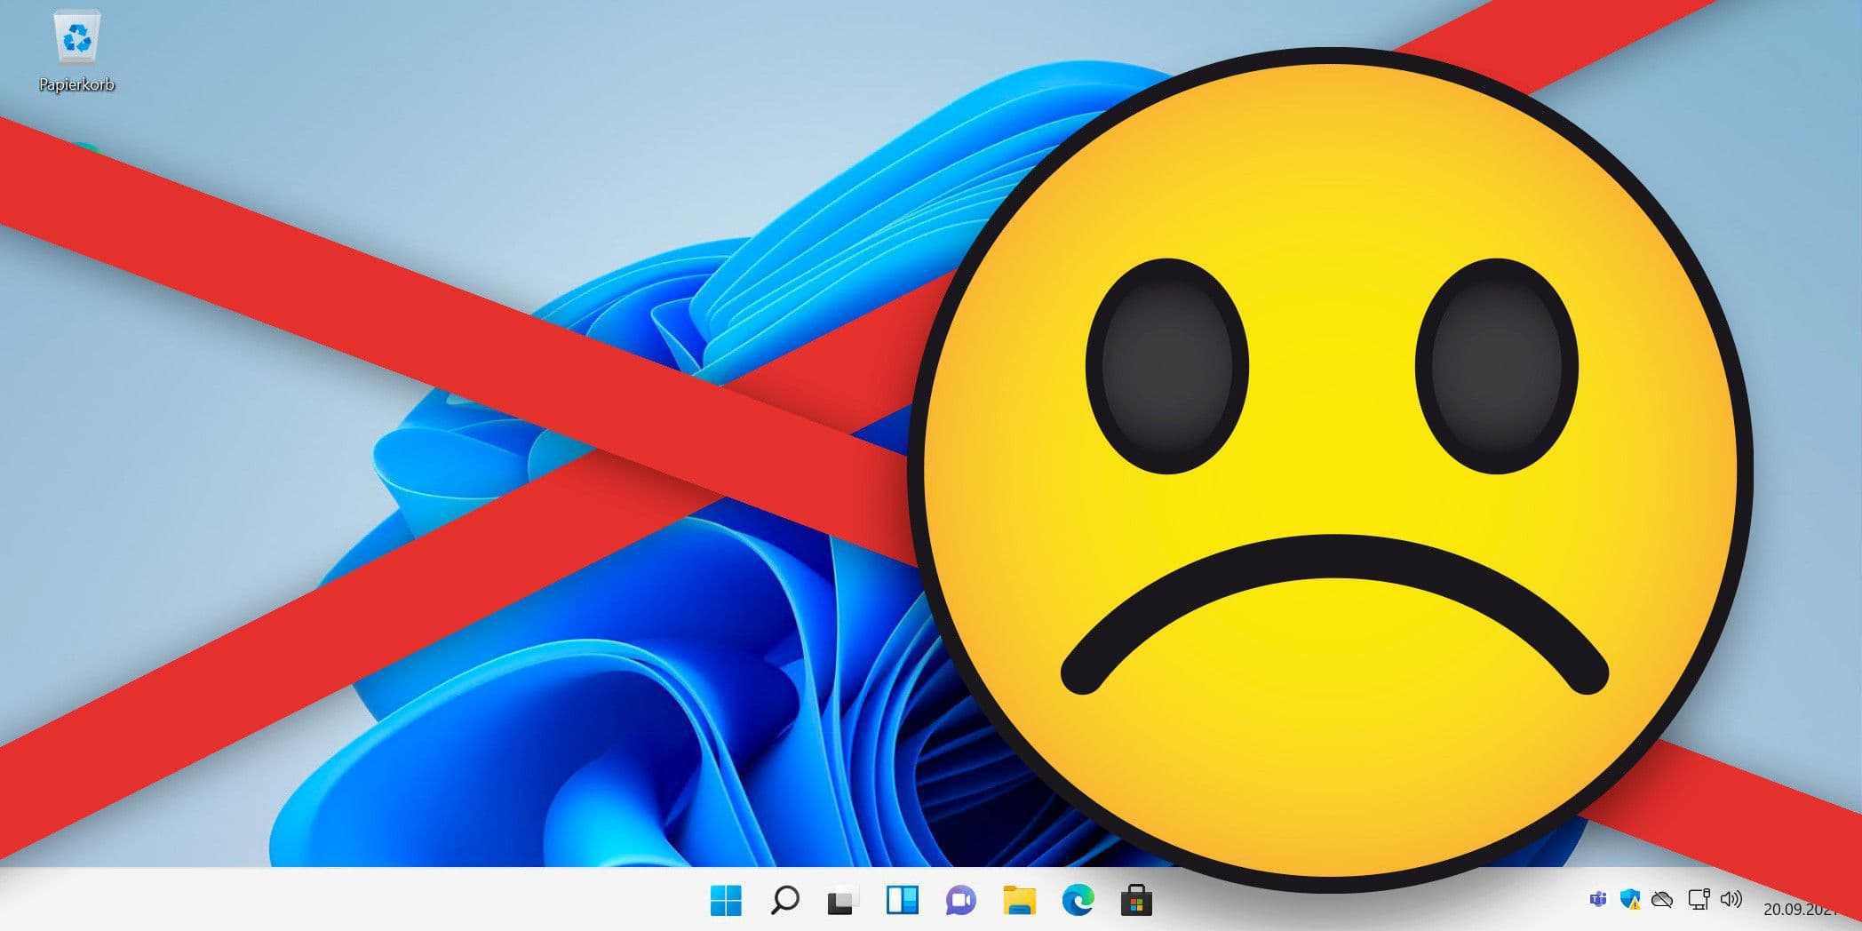This screenshot has height=931, width=1862.
Task: Open network connection status icon
Action: (x=1699, y=900)
